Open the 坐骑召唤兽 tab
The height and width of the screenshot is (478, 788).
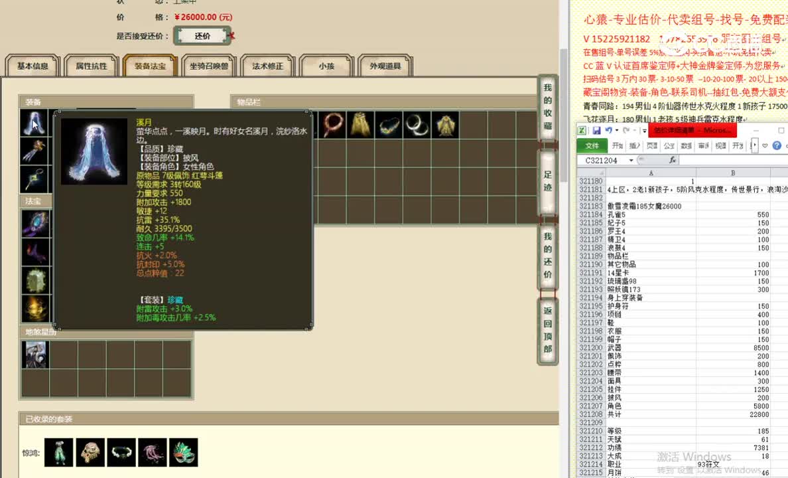click(x=208, y=66)
